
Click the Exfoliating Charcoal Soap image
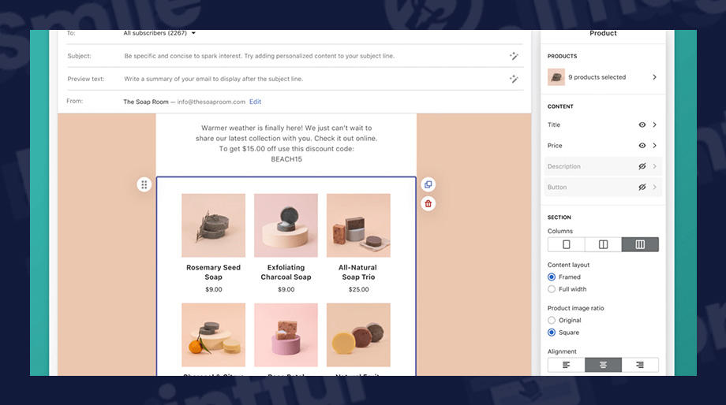tap(286, 225)
